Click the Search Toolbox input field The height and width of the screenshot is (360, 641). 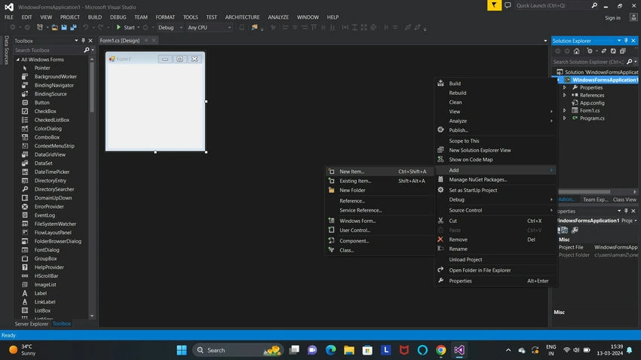pyautogui.click(x=48, y=50)
